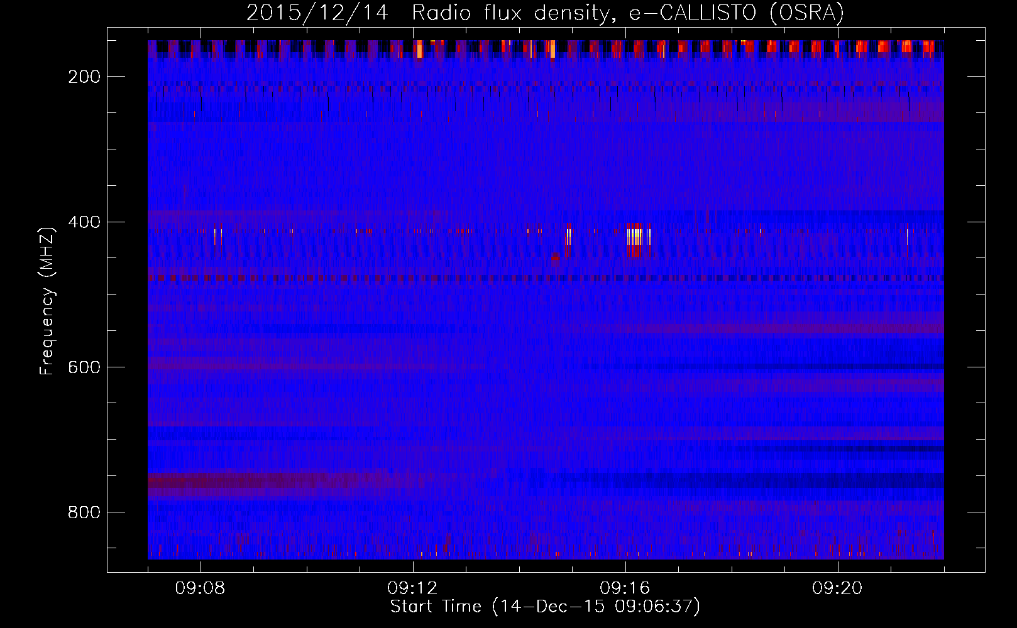Screen dimensions: 1017x628
Task: Click the 09:20 time tick label
Action: tap(838, 588)
